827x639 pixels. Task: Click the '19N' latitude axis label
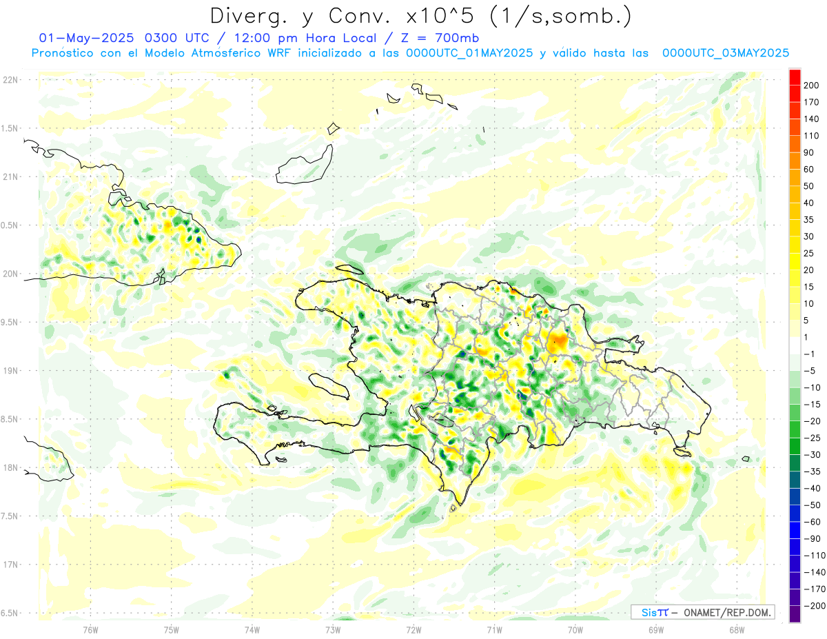pos(10,370)
